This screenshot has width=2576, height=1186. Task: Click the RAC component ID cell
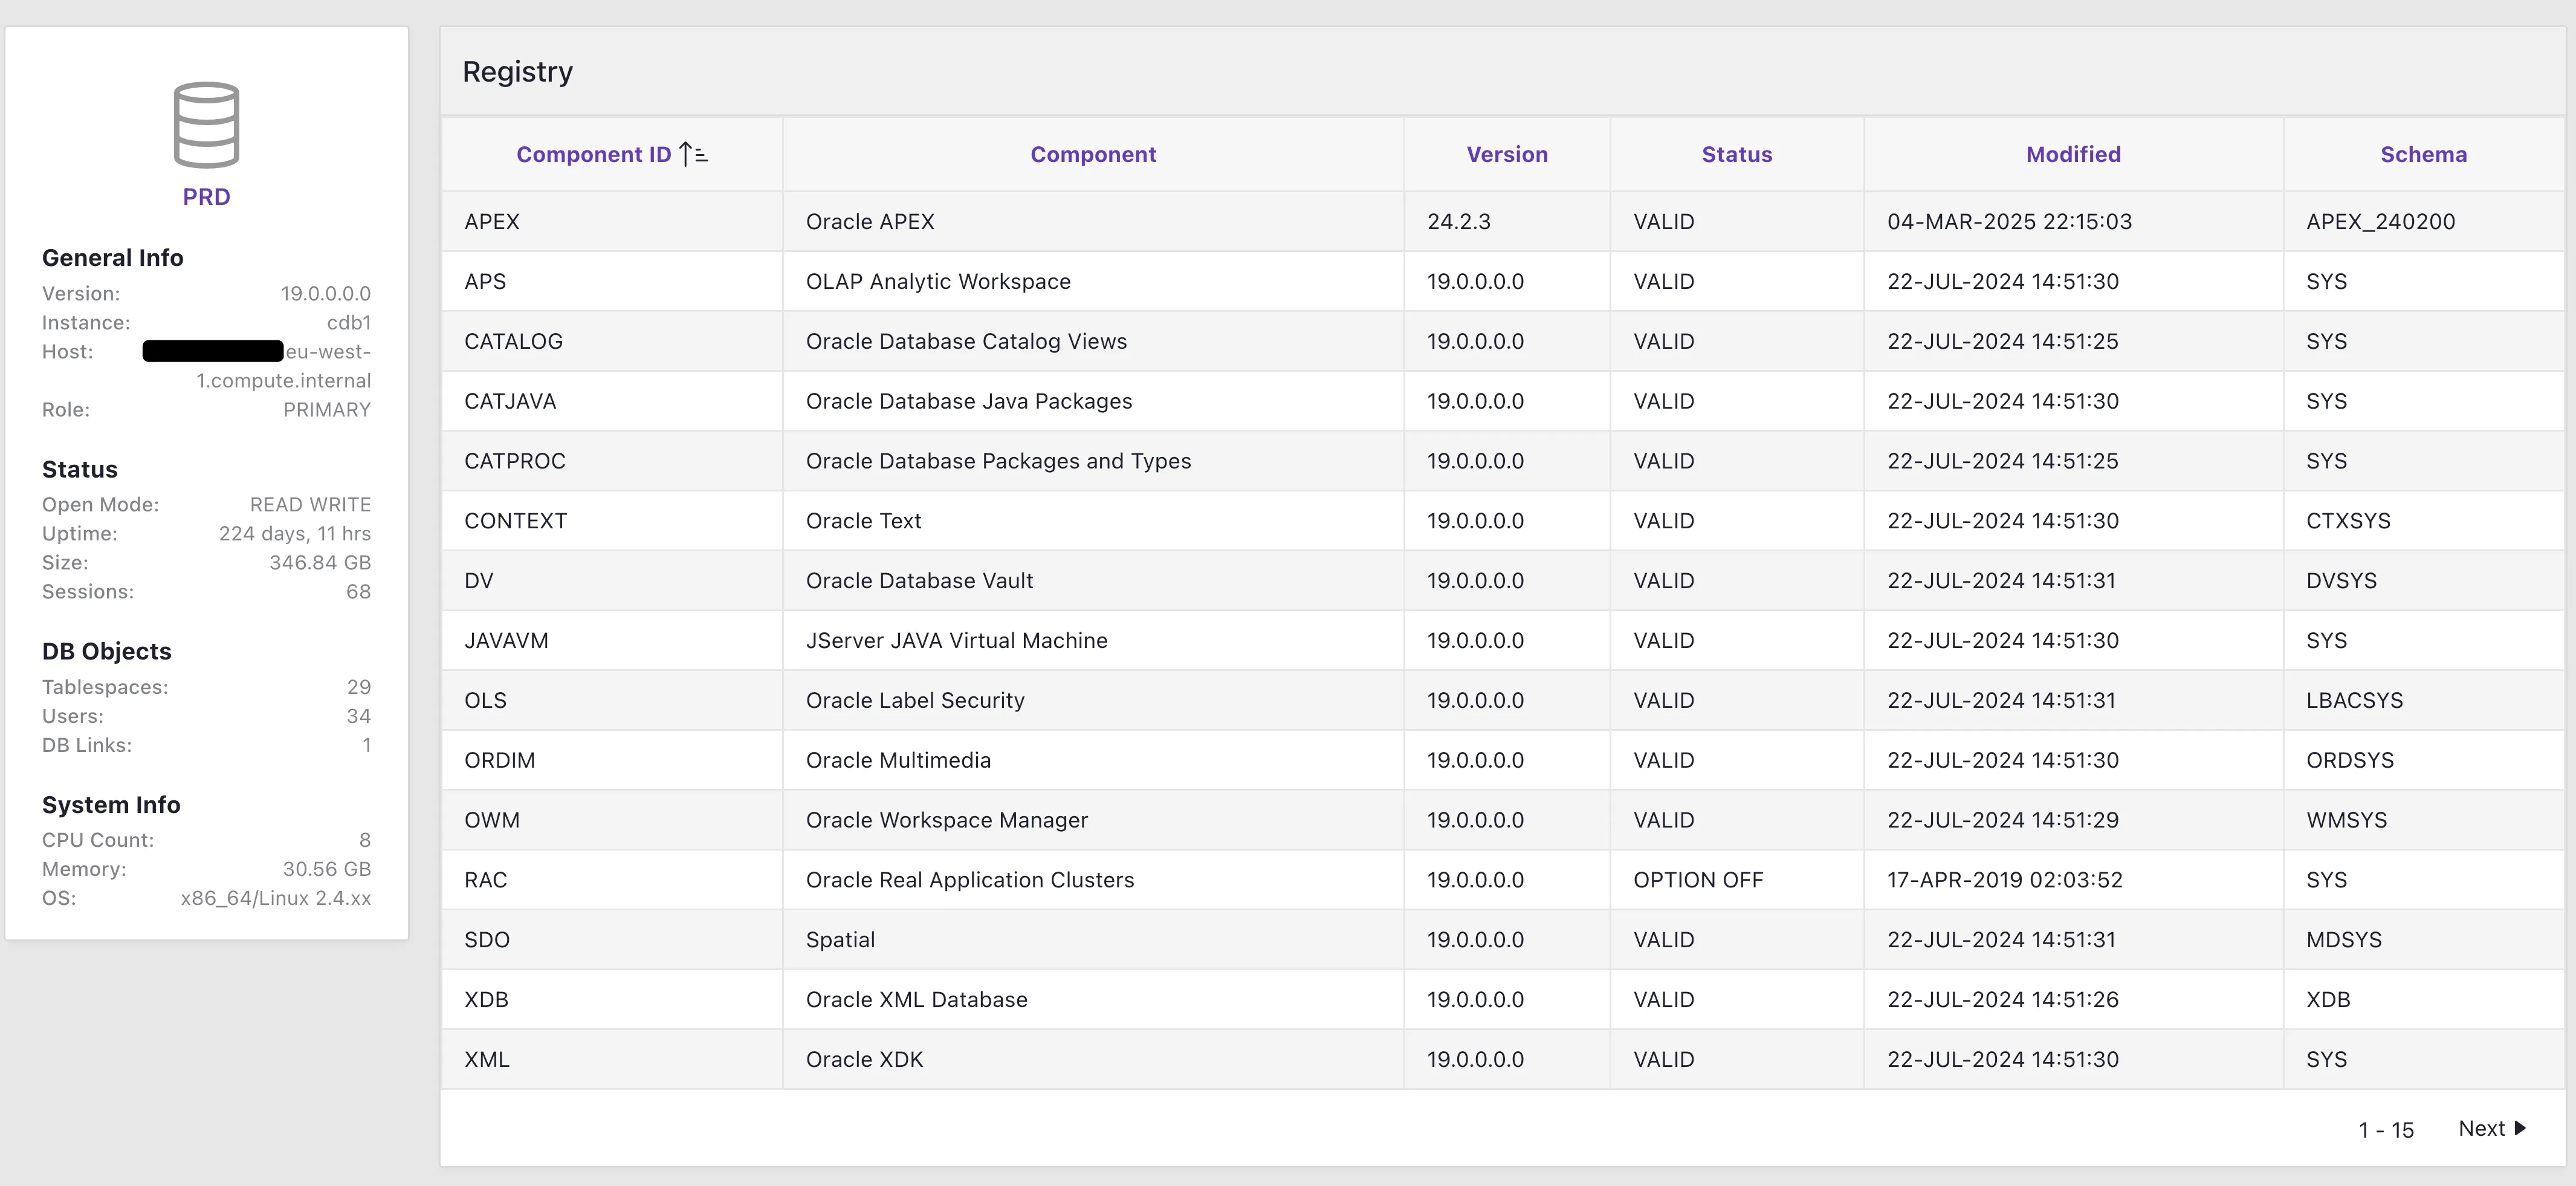(612, 880)
